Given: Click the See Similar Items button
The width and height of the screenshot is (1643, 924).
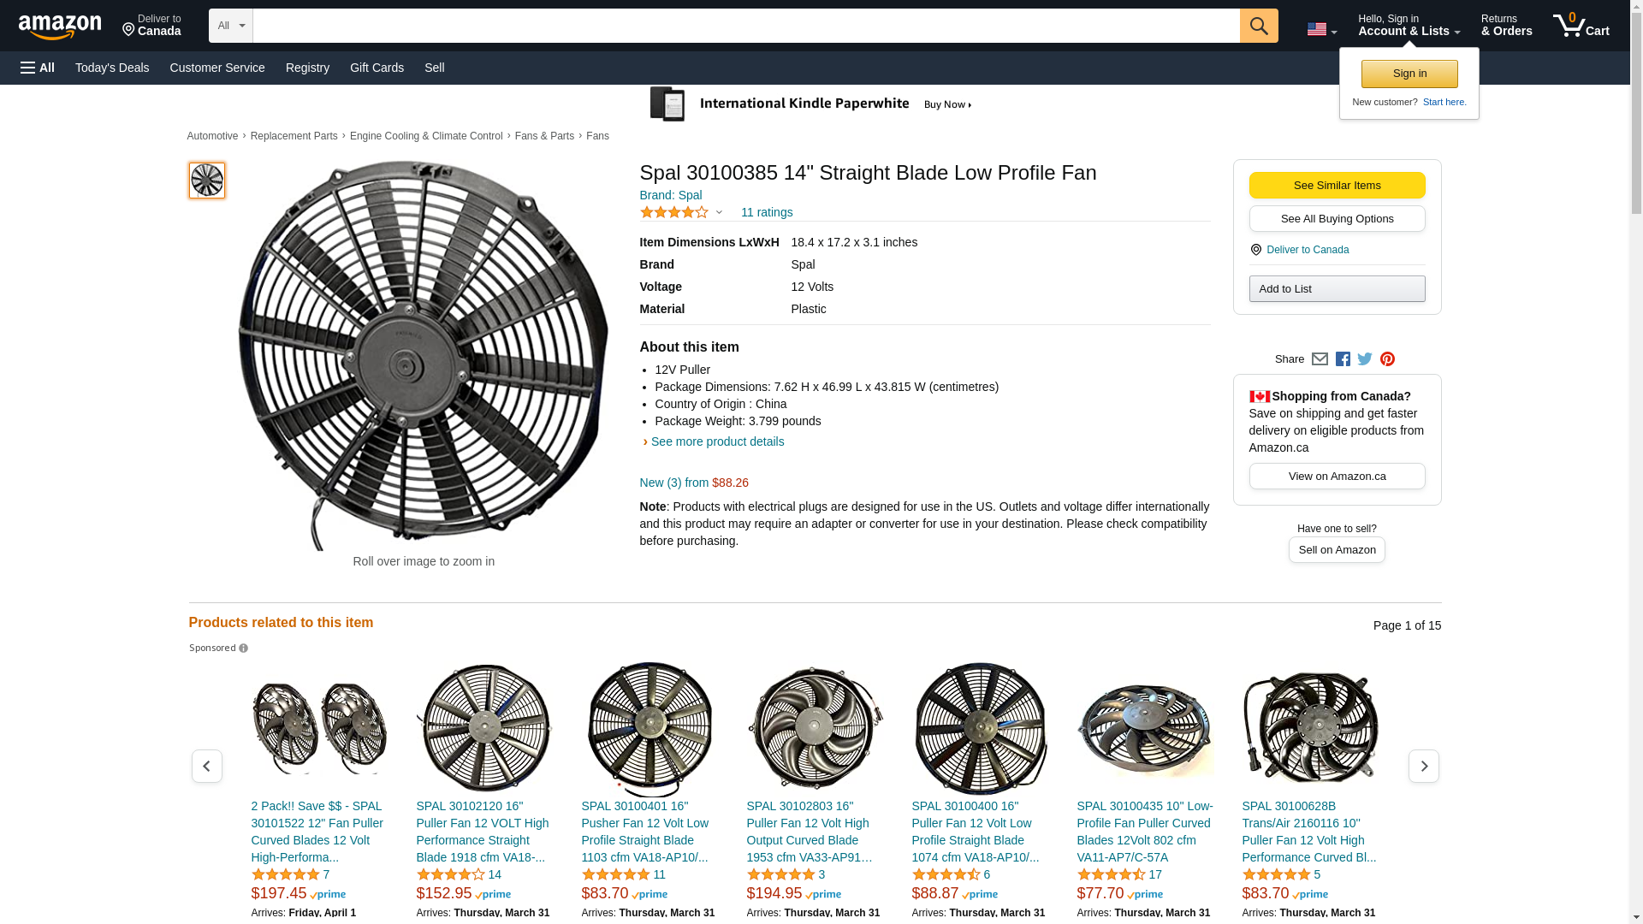Looking at the screenshot, I should pos(1337,186).
